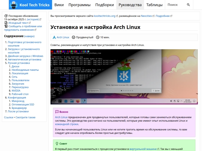202x151 pixels.
Task: Focus the Поиск search field
Action: [x=176, y=5]
